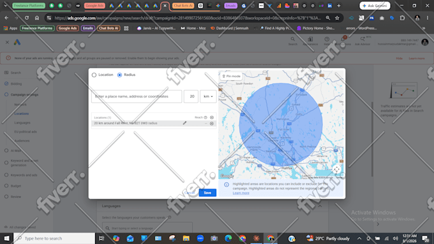The height and width of the screenshot is (244, 434).
Task: Remove the 20 km Fall River location row
Action: (212, 124)
